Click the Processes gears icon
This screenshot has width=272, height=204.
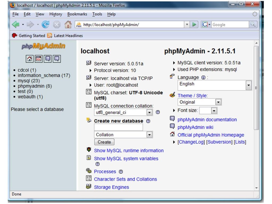(x=89, y=171)
